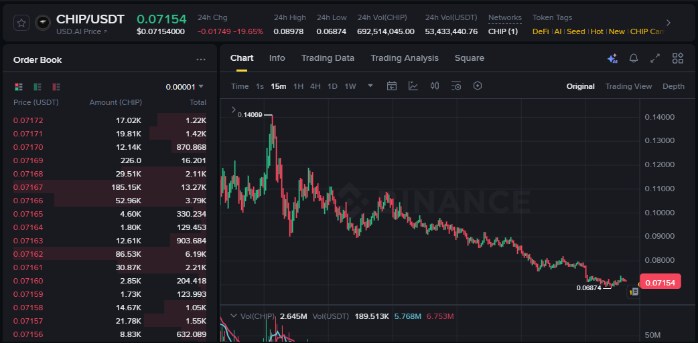698x343 pixels.
Task: Select the 1s interval
Action: click(259, 86)
